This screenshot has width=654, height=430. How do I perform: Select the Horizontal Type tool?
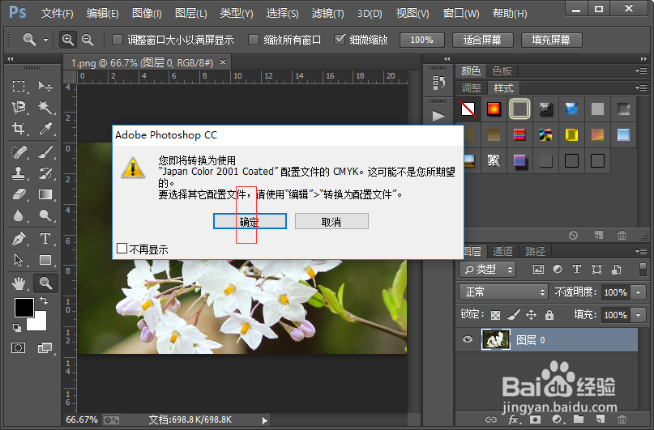click(x=45, y=239)
